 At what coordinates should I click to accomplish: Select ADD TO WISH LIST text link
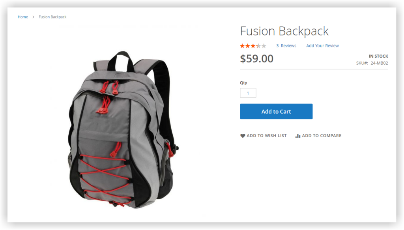(266, 136)
